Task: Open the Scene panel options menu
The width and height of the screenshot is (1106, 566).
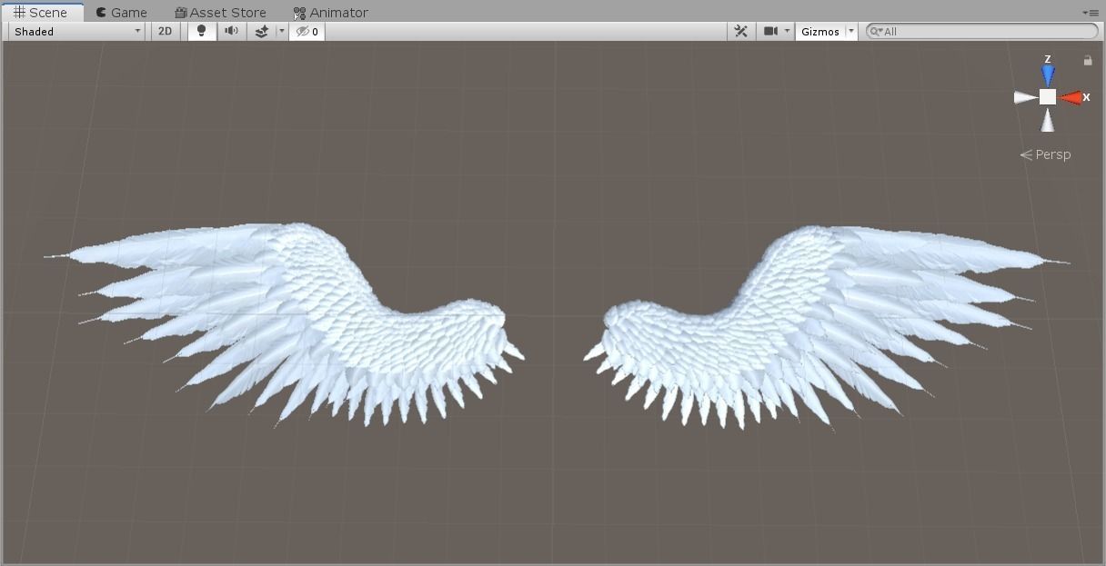Action: (1091, 13)
